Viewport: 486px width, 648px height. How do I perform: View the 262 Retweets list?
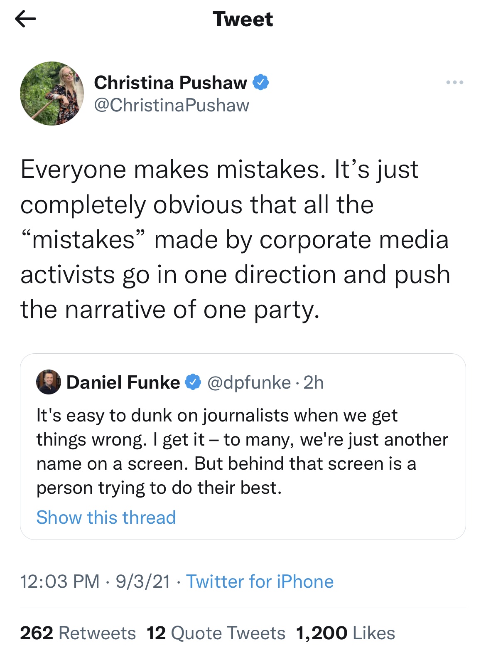pyautogui.click(x=78, y=633)
